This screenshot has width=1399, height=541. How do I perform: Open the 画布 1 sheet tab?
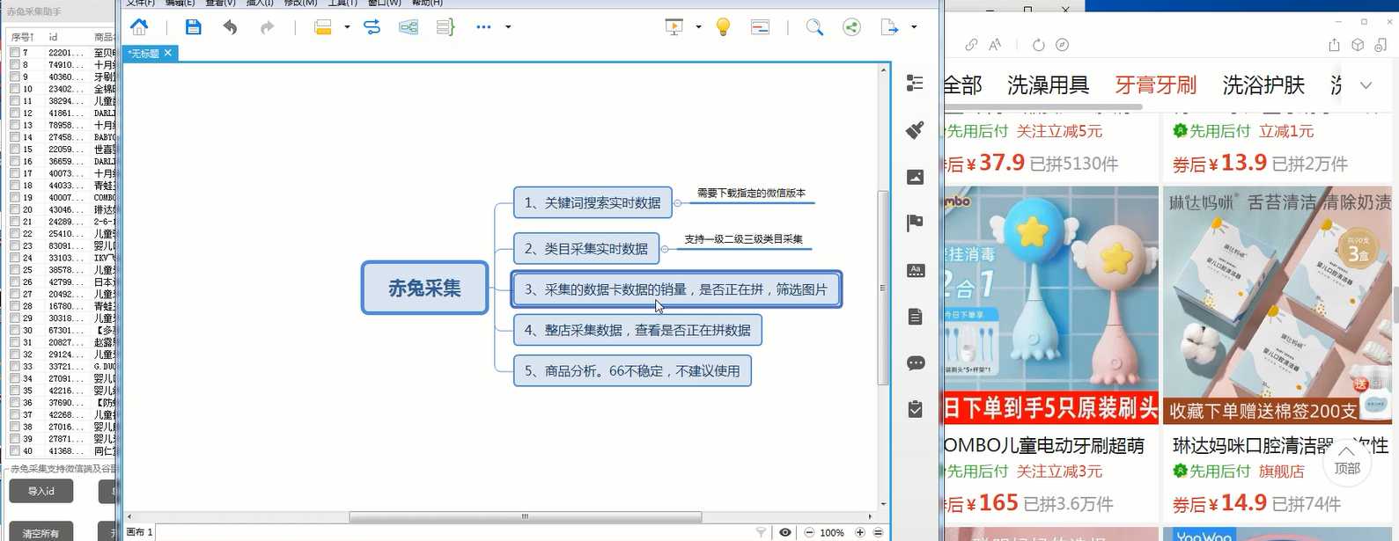(140, 532)
